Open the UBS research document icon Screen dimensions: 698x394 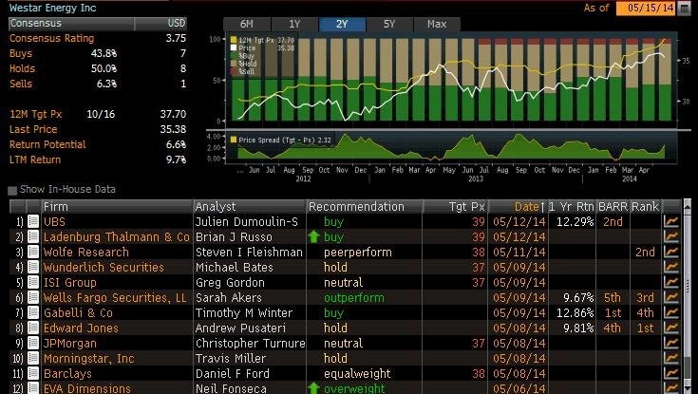pyautogui.click(x=33, y=221)
